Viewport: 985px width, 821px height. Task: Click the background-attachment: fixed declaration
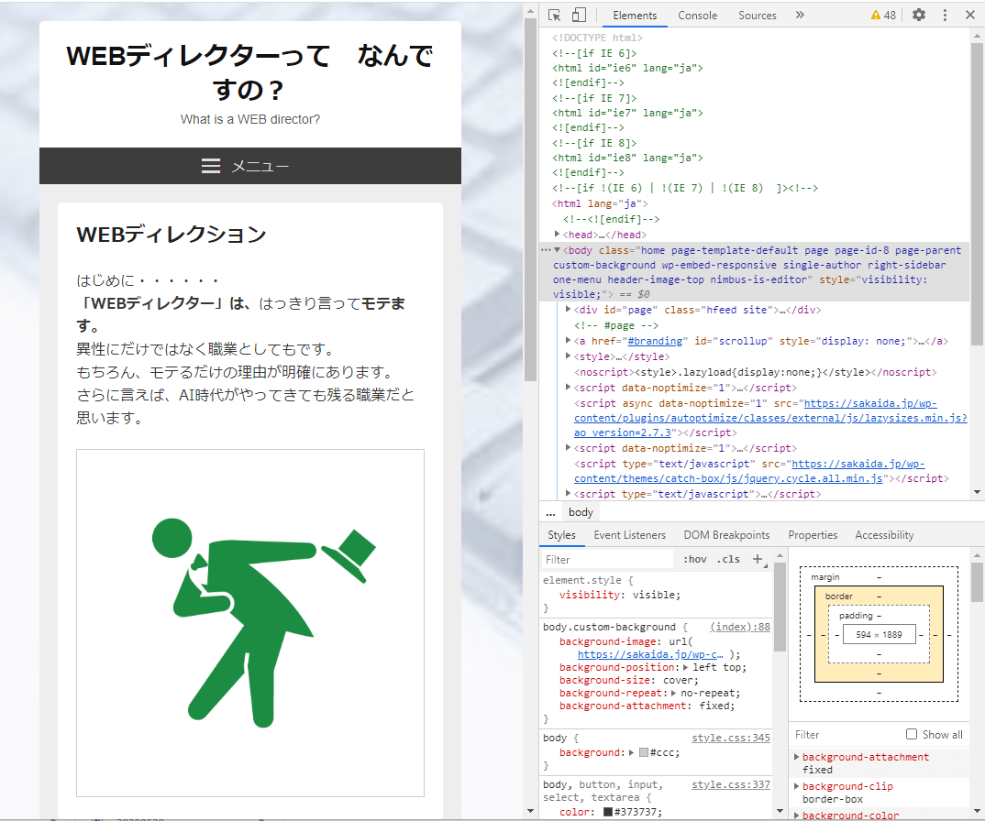click(647, 706)
